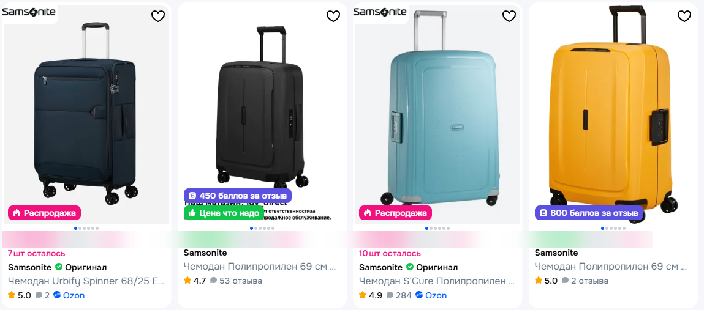This screenshot has width=704, height=310.
Task: Click 'Цена что надо' green badge
Action: pos(224,213)
